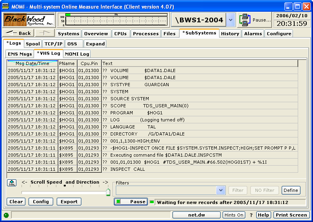Click the Define filter button

tap(291, 190)
